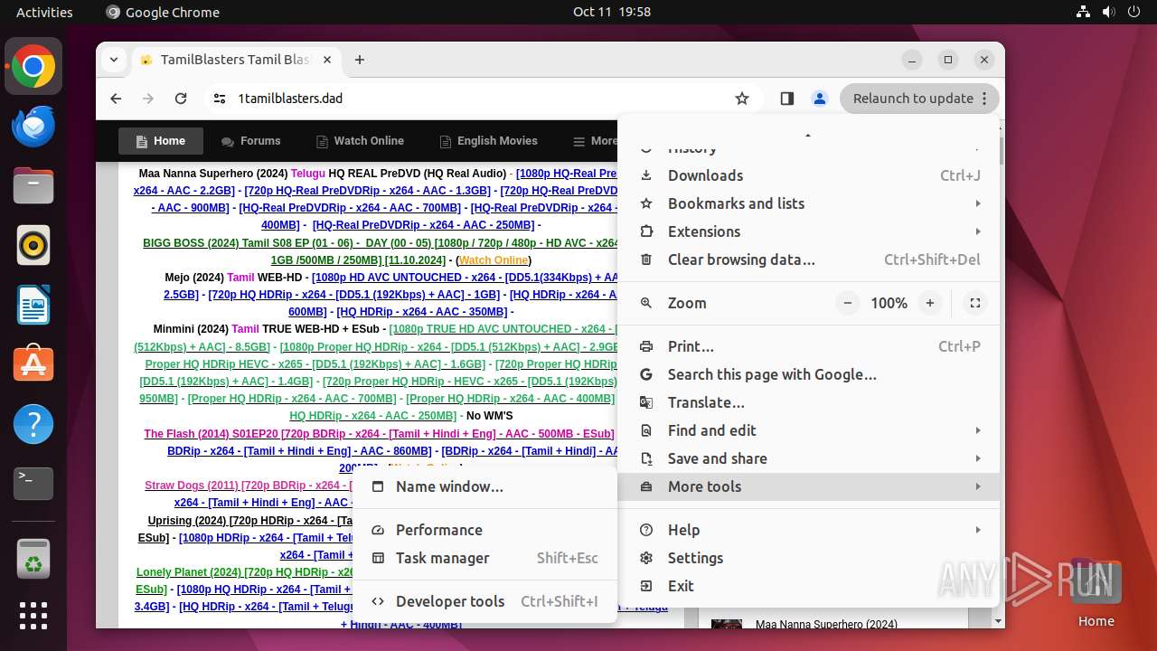Image resolution: width=1157 pixels, height=651 pixels.
Task: Open the side panel icon
Action: pos(786,99)
